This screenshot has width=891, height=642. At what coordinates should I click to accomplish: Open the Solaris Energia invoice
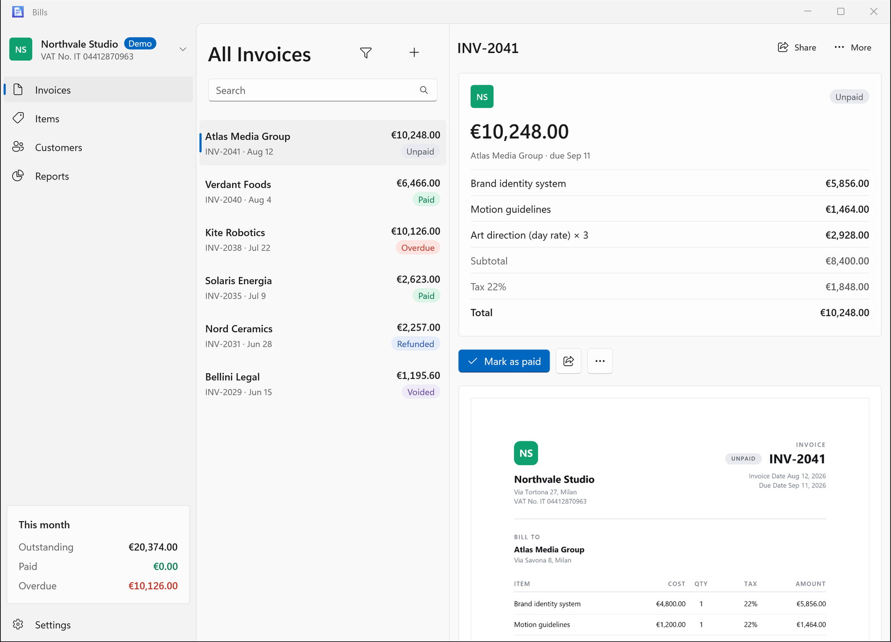pos(322,288)
